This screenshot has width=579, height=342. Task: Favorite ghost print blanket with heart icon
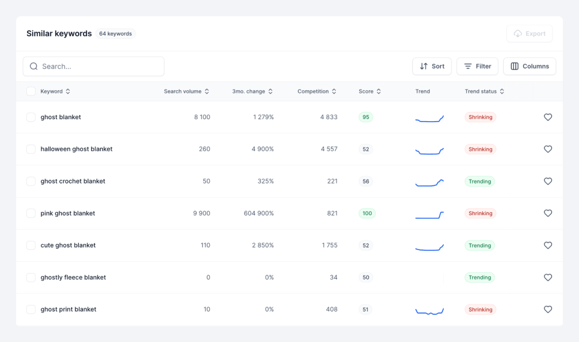tap(548, 310)
